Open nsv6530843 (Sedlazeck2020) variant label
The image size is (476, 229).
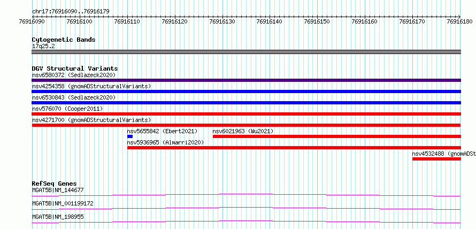tap(74, 97)
